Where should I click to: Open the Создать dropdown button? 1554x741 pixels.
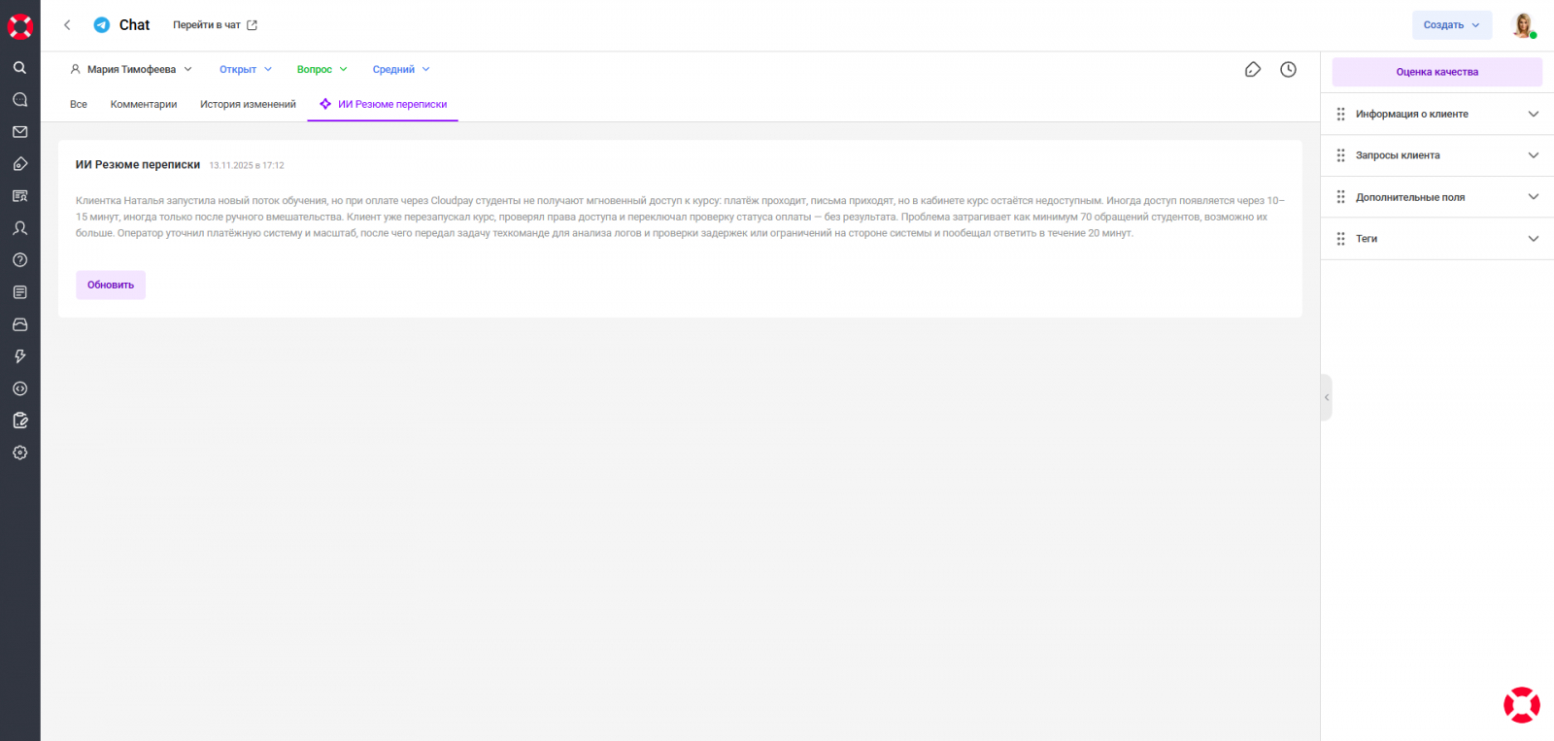[1452, 25]
